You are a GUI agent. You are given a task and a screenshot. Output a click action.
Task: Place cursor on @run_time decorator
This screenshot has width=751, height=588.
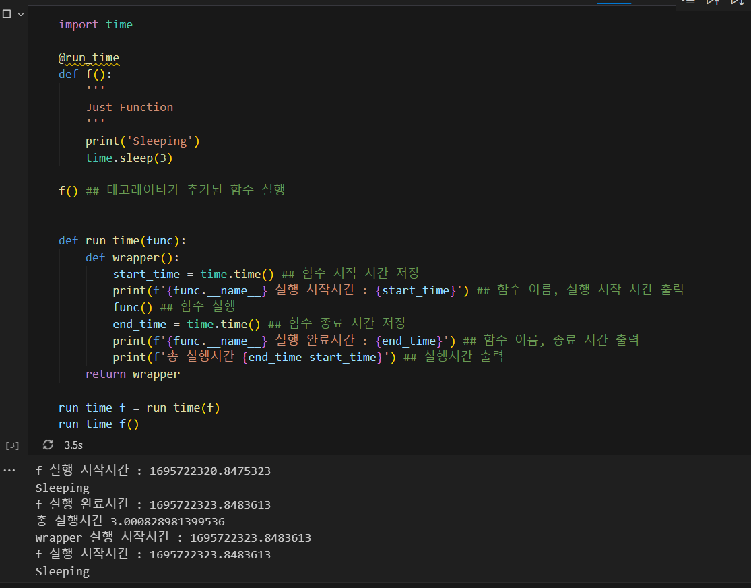tap(89, 58)
